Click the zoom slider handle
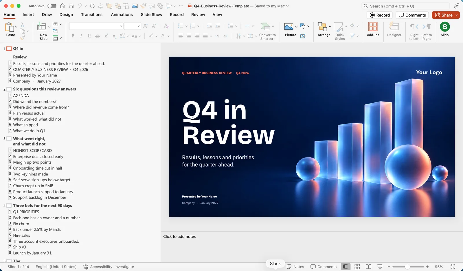Image resolution: width=463 pixels, height=271 pixels. [407, 267]
